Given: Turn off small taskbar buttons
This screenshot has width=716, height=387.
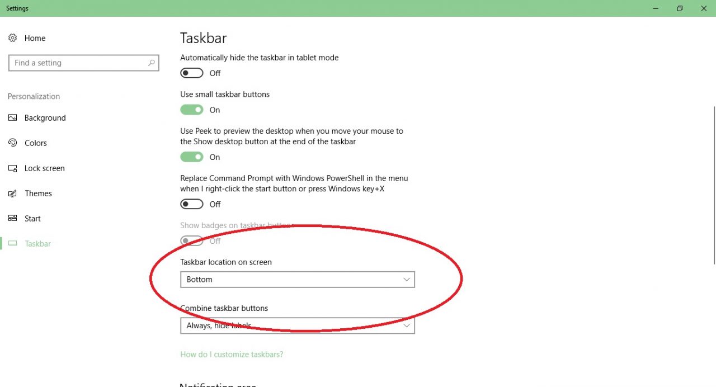Looking at the screenshot, I should (191, 110).
